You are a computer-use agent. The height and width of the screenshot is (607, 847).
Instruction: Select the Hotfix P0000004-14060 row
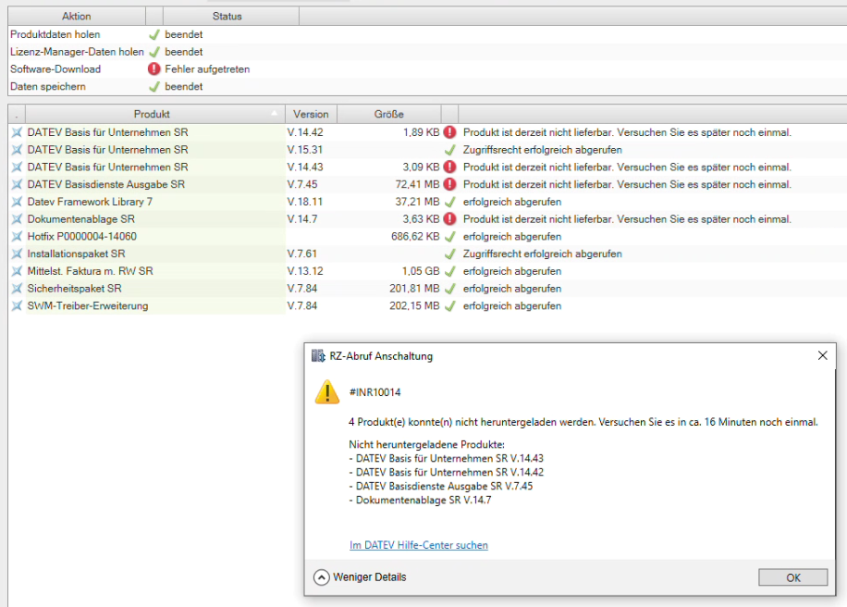(82, 237)
